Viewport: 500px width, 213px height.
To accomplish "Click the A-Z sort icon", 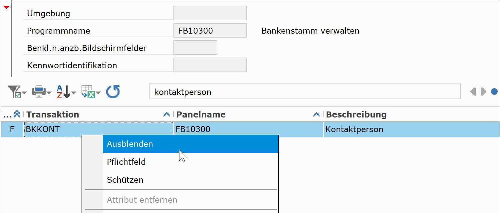I will [x=63, y=92].
